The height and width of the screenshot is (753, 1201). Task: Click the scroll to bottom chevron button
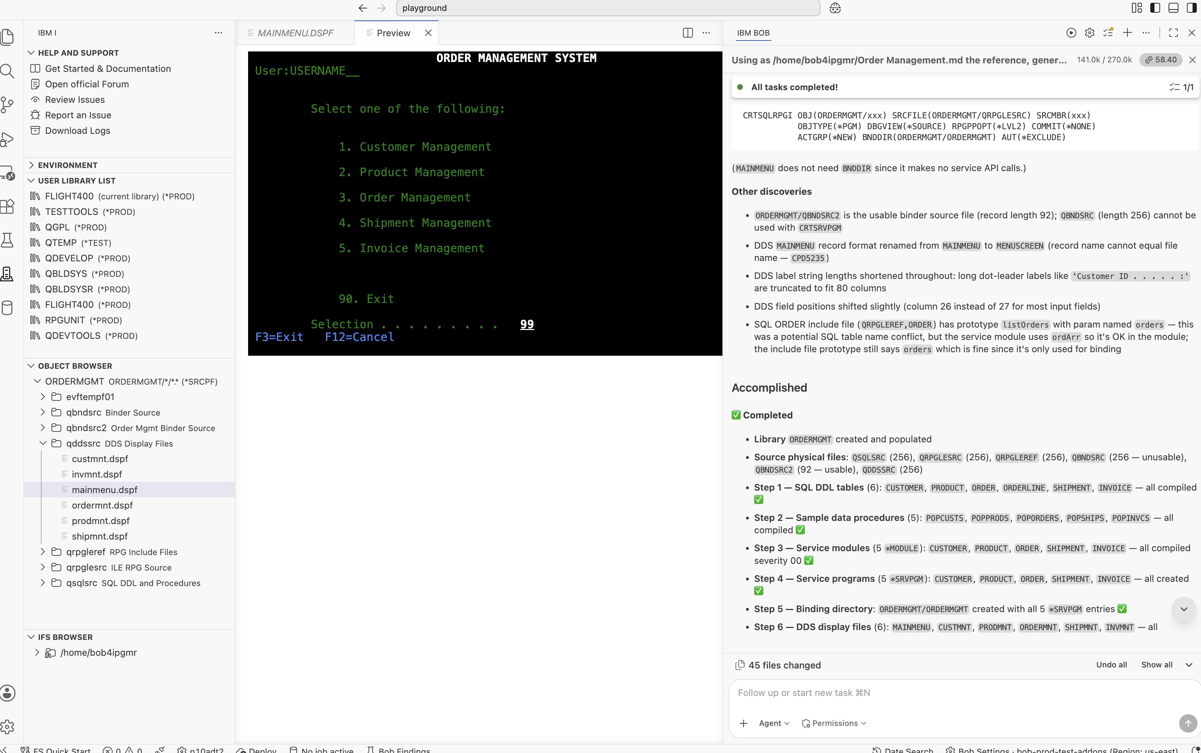tap(1184, 609)
